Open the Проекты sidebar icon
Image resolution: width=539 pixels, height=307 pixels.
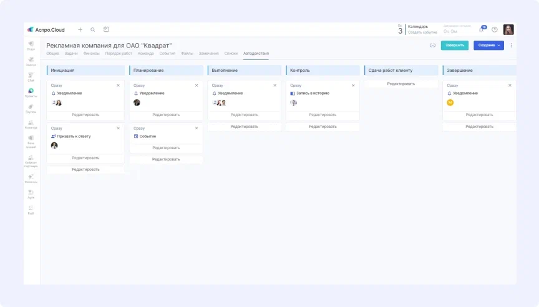click(31, 92)
